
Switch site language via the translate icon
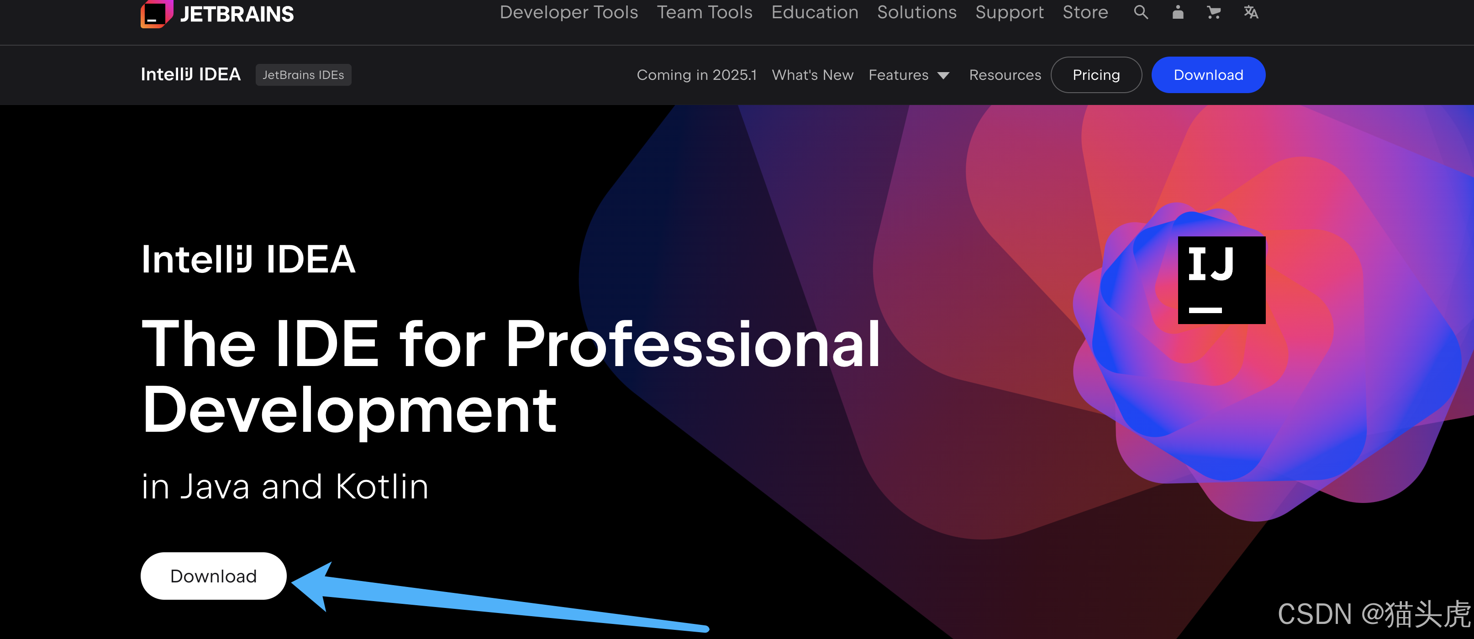1250,12
